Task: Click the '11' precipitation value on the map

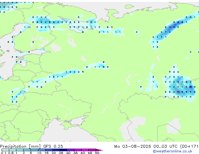Action: tap(170, 27)
